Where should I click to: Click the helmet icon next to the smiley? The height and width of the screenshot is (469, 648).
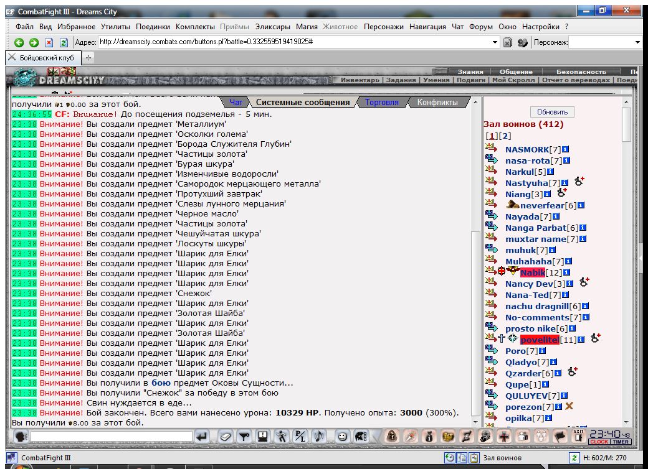click(361, 437)
